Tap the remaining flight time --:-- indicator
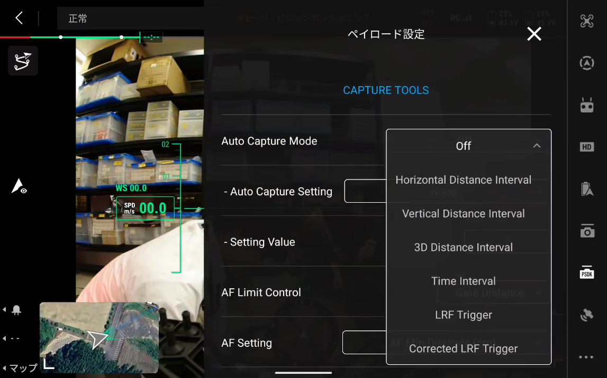 [x=151, y=37]
